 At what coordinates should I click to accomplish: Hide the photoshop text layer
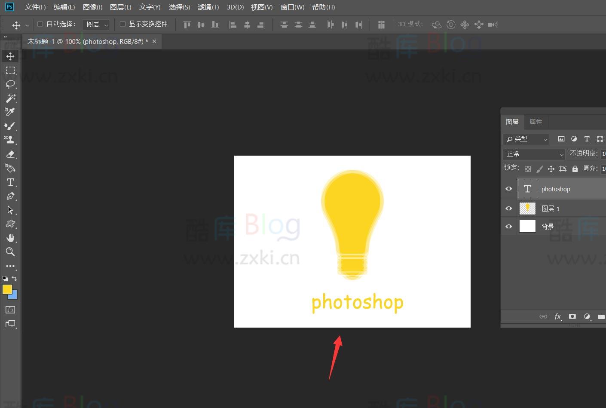point(509,189)
